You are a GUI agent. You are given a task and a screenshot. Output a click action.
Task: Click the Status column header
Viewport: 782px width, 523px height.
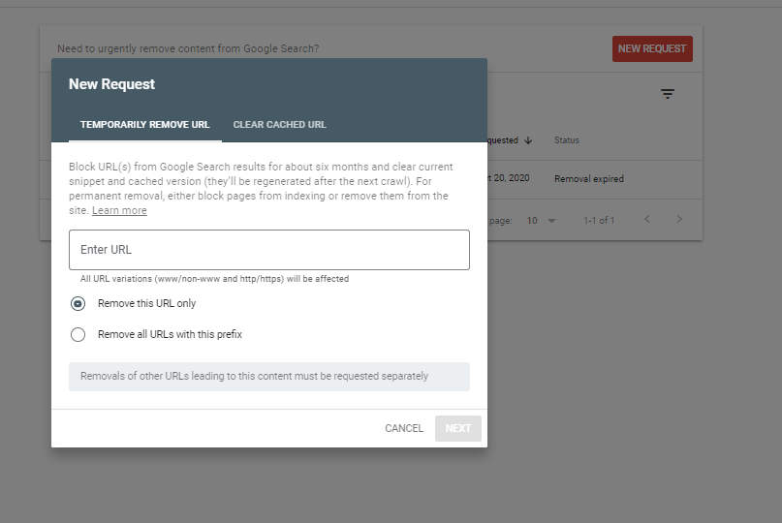[566, 140]
